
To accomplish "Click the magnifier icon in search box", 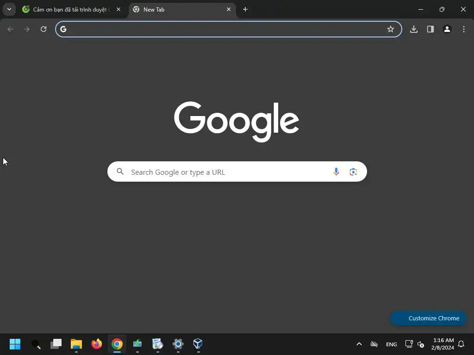I will [120, 171].
